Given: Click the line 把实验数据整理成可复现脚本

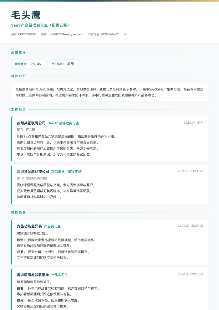Looking at the screenshot, I should coord(54,191).
